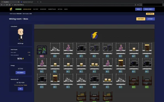Select wooden rig between the two gold-coil rigs
Image resolution: width=164 pixels, height=102 pixels.
click(x=94, y=96)
